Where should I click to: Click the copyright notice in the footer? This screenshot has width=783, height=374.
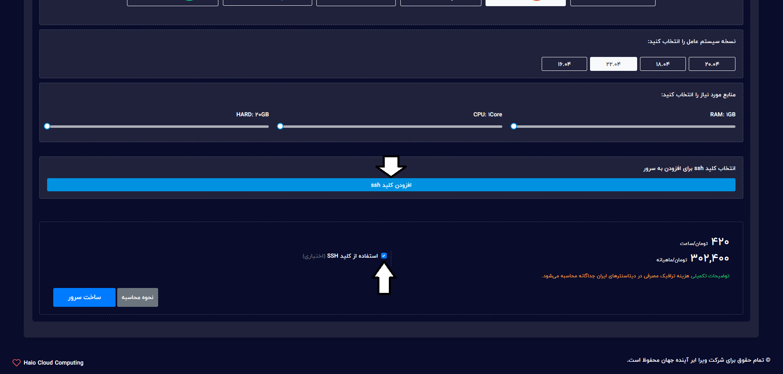(x=699, y=360)
